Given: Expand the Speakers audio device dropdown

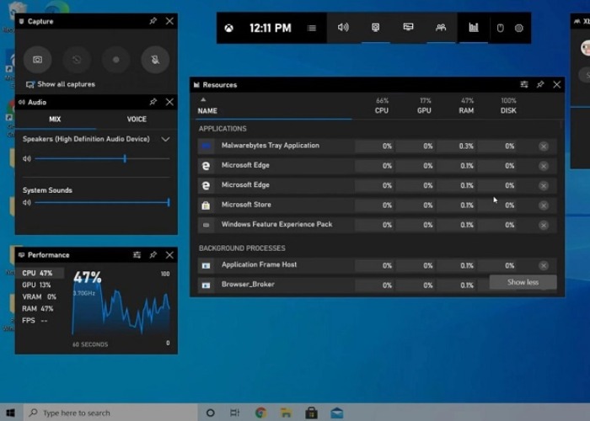Looking at the screenshot, I should (x=165, y=139).
